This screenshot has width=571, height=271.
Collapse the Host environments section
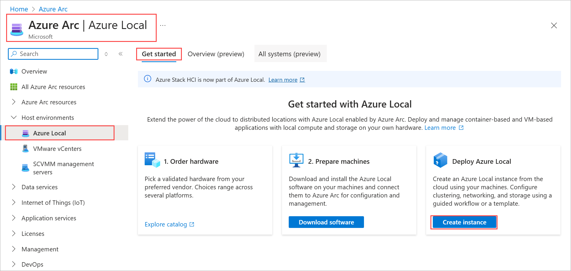click(x=14, y=118)
